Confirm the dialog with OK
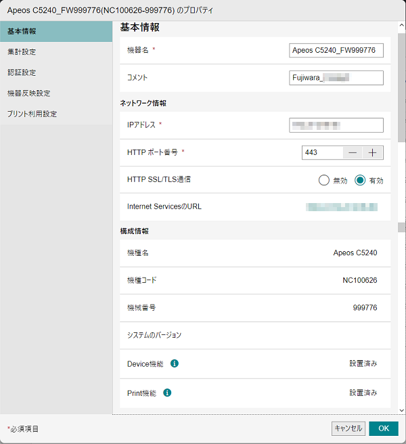Image resolution: width=406 pixels, height=444 pixels. point(384,428)
